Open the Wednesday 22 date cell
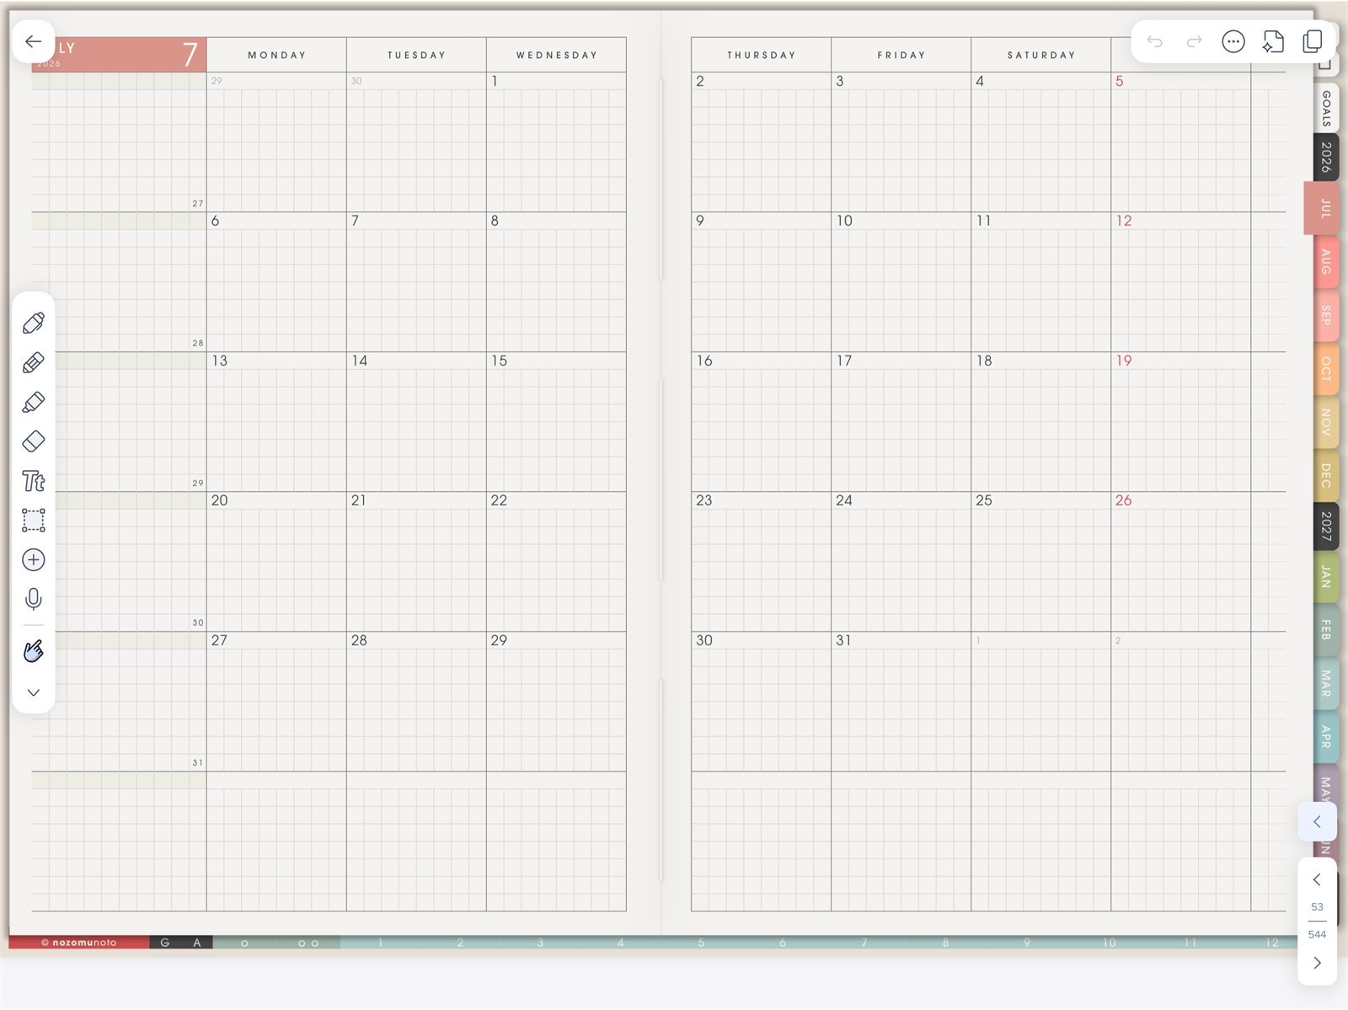The image size is (1348, 1010). tap(556, 561)
